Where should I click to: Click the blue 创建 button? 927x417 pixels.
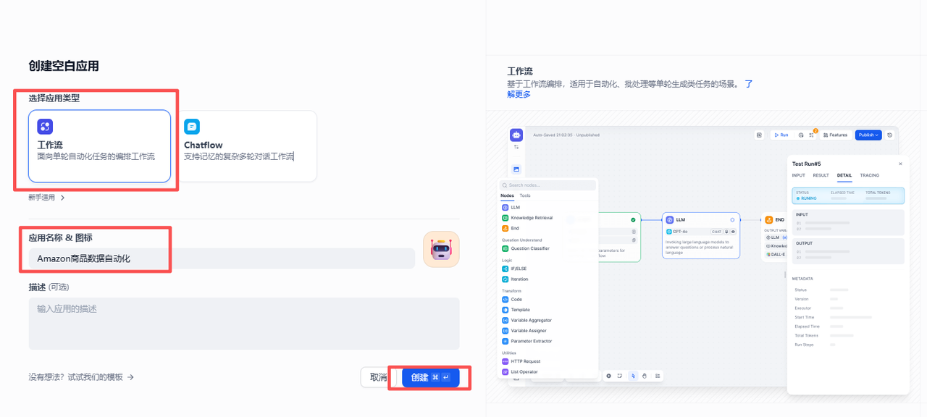coord(430,377)
